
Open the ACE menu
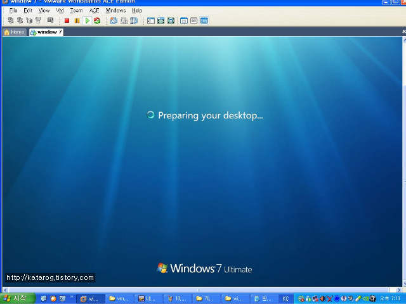[x=95, y=11]
